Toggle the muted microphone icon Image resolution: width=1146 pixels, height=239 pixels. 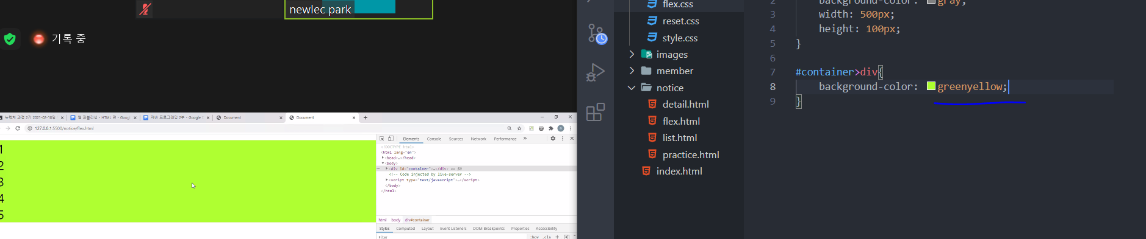(x=145, y=9)
